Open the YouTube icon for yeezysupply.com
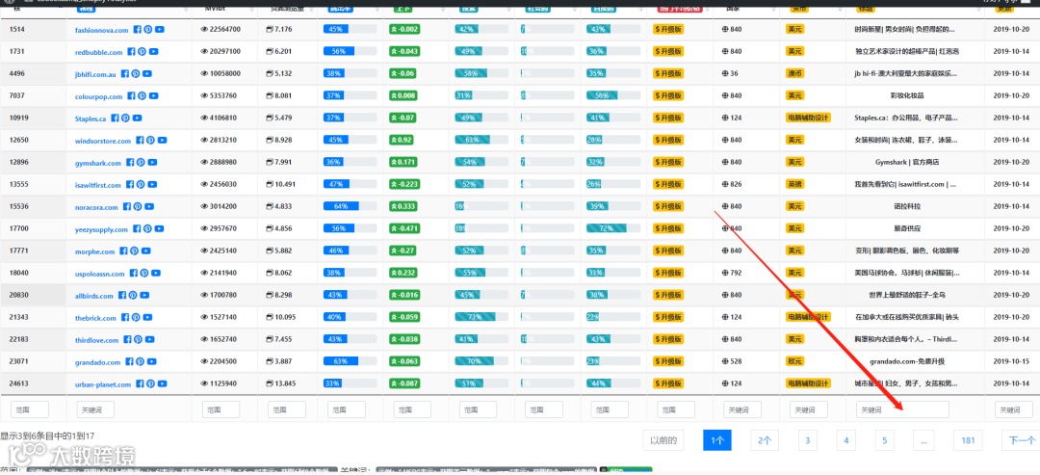Screen dimensions: 1040x475 click(x=160, y=229)
